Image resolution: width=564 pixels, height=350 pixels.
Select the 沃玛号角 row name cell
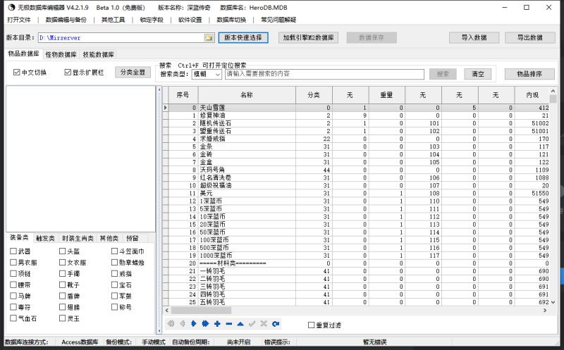point(247,170)
